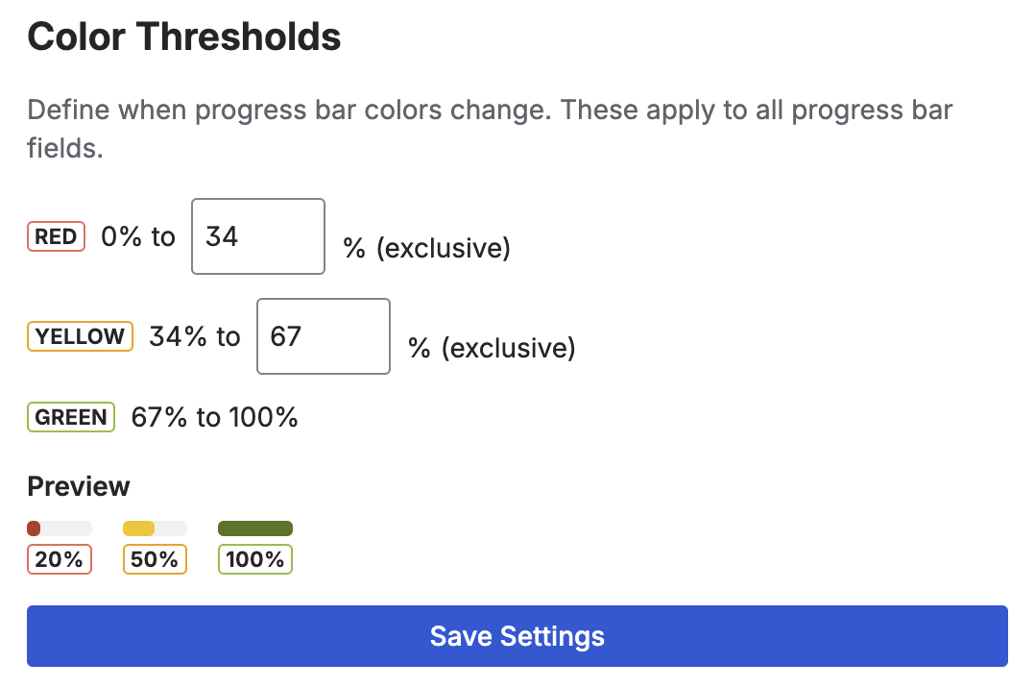1035x688 pixels.
Task: Select the red threshold input showing 34
Action: 257,236
